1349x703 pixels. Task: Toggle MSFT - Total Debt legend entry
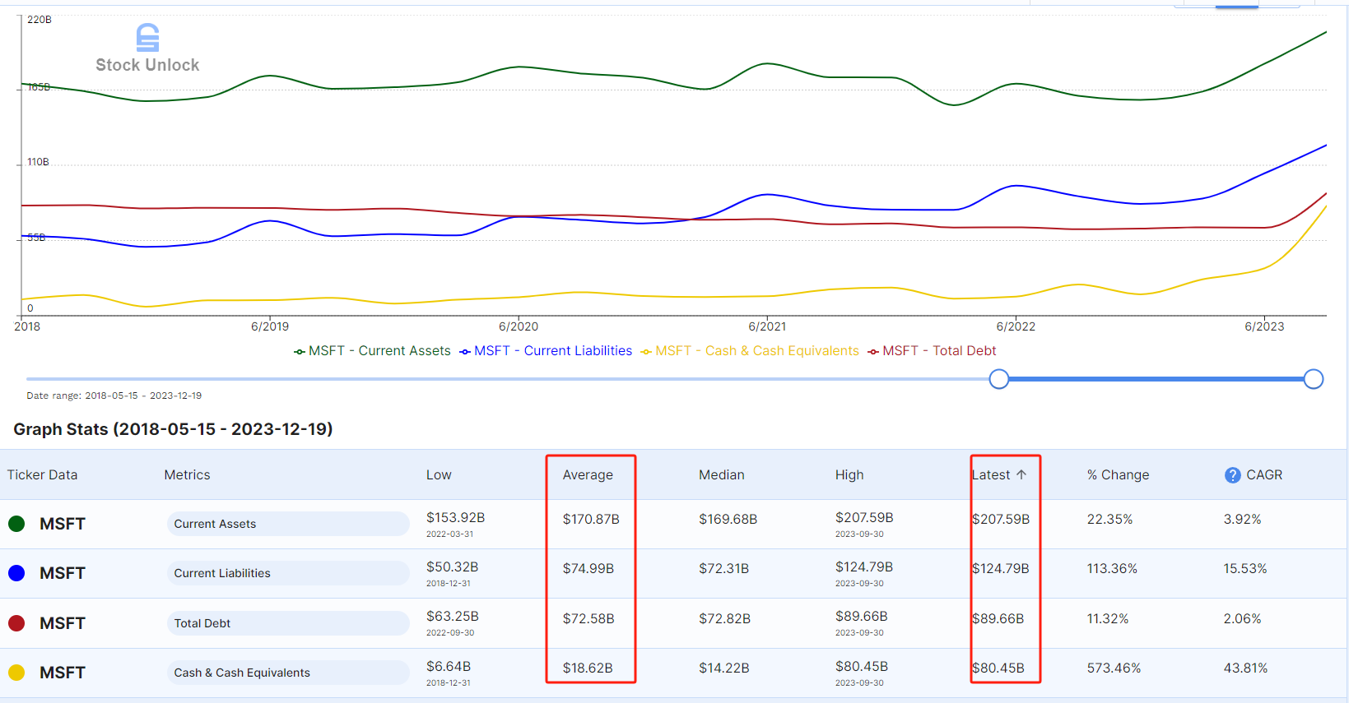pos(932,351)
